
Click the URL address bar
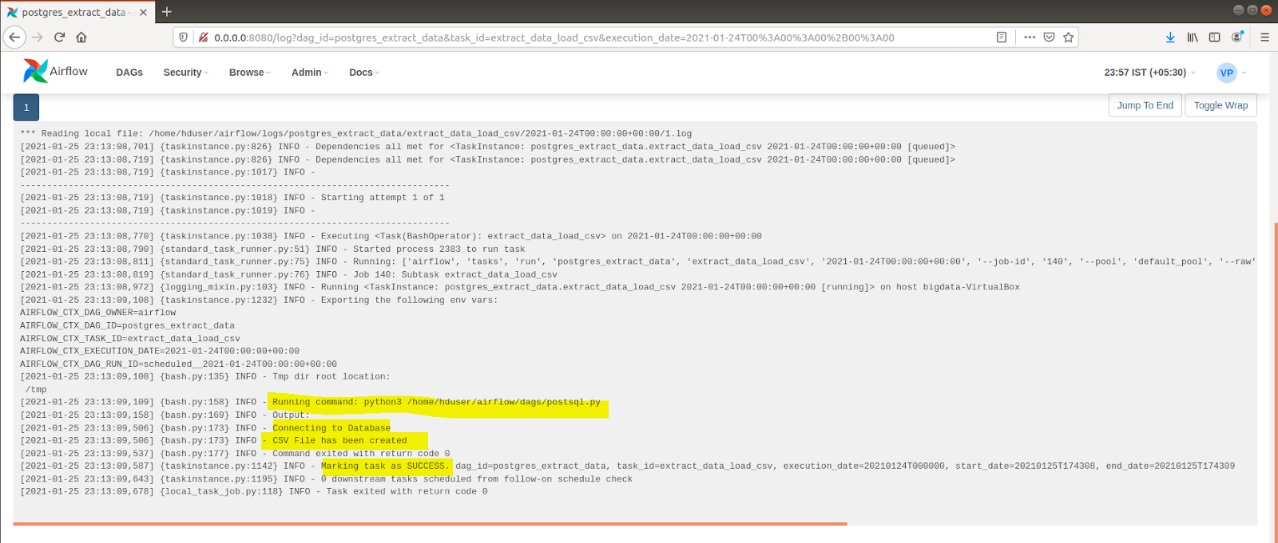(x=559, y=37)
